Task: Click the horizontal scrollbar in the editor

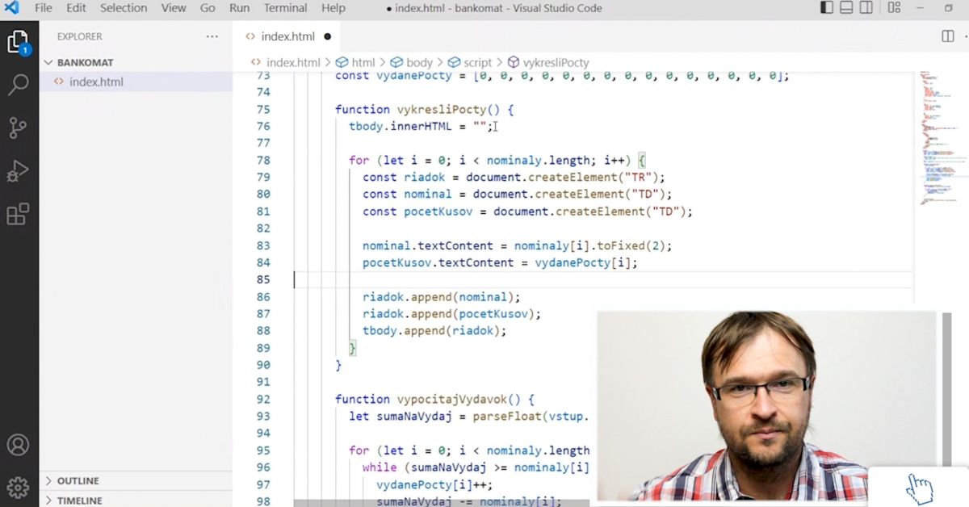Action: 444,502
